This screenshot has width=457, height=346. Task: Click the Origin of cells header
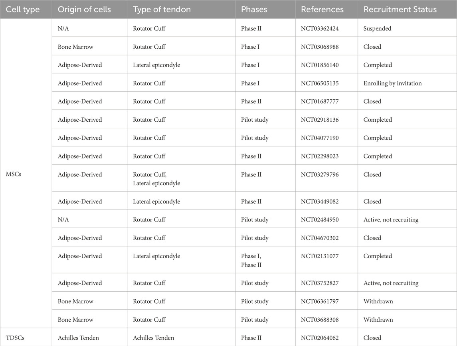click(84, 9)
